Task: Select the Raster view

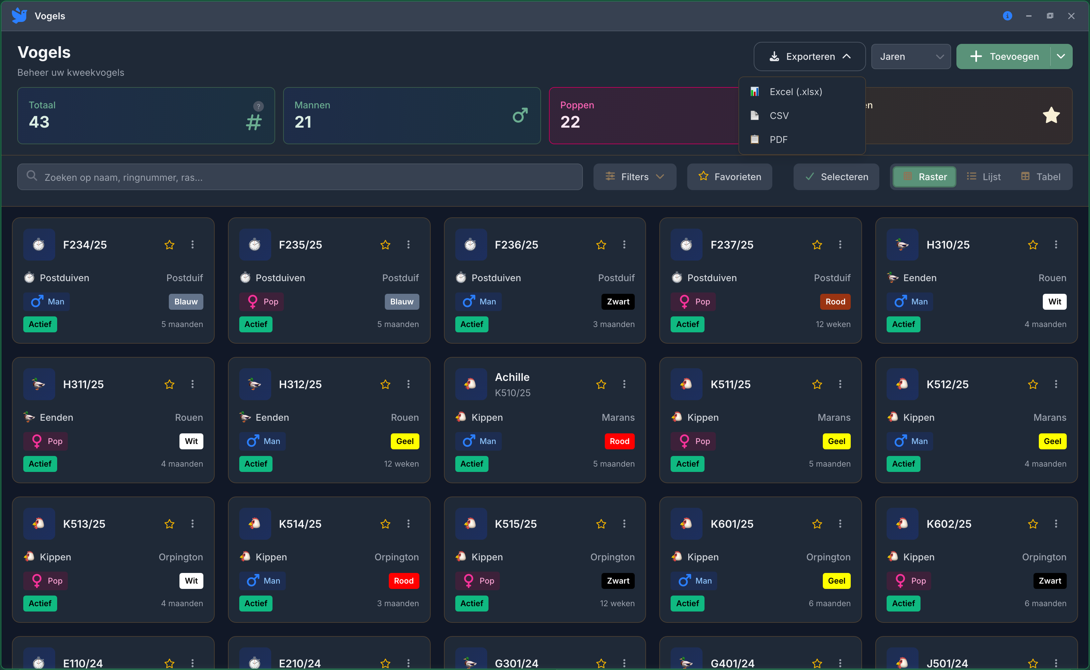Action: point(925,177)
